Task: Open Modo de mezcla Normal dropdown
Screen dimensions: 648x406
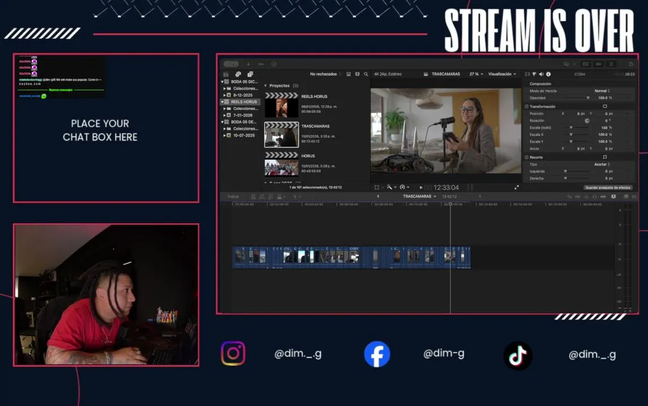Action: click(602, 91)
